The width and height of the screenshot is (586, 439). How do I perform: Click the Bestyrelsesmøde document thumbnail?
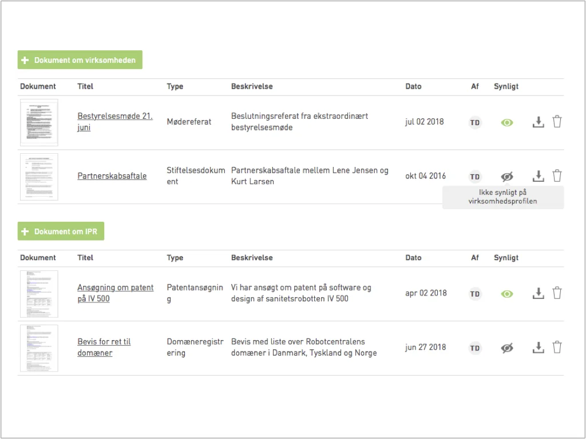tap(39, 122)
